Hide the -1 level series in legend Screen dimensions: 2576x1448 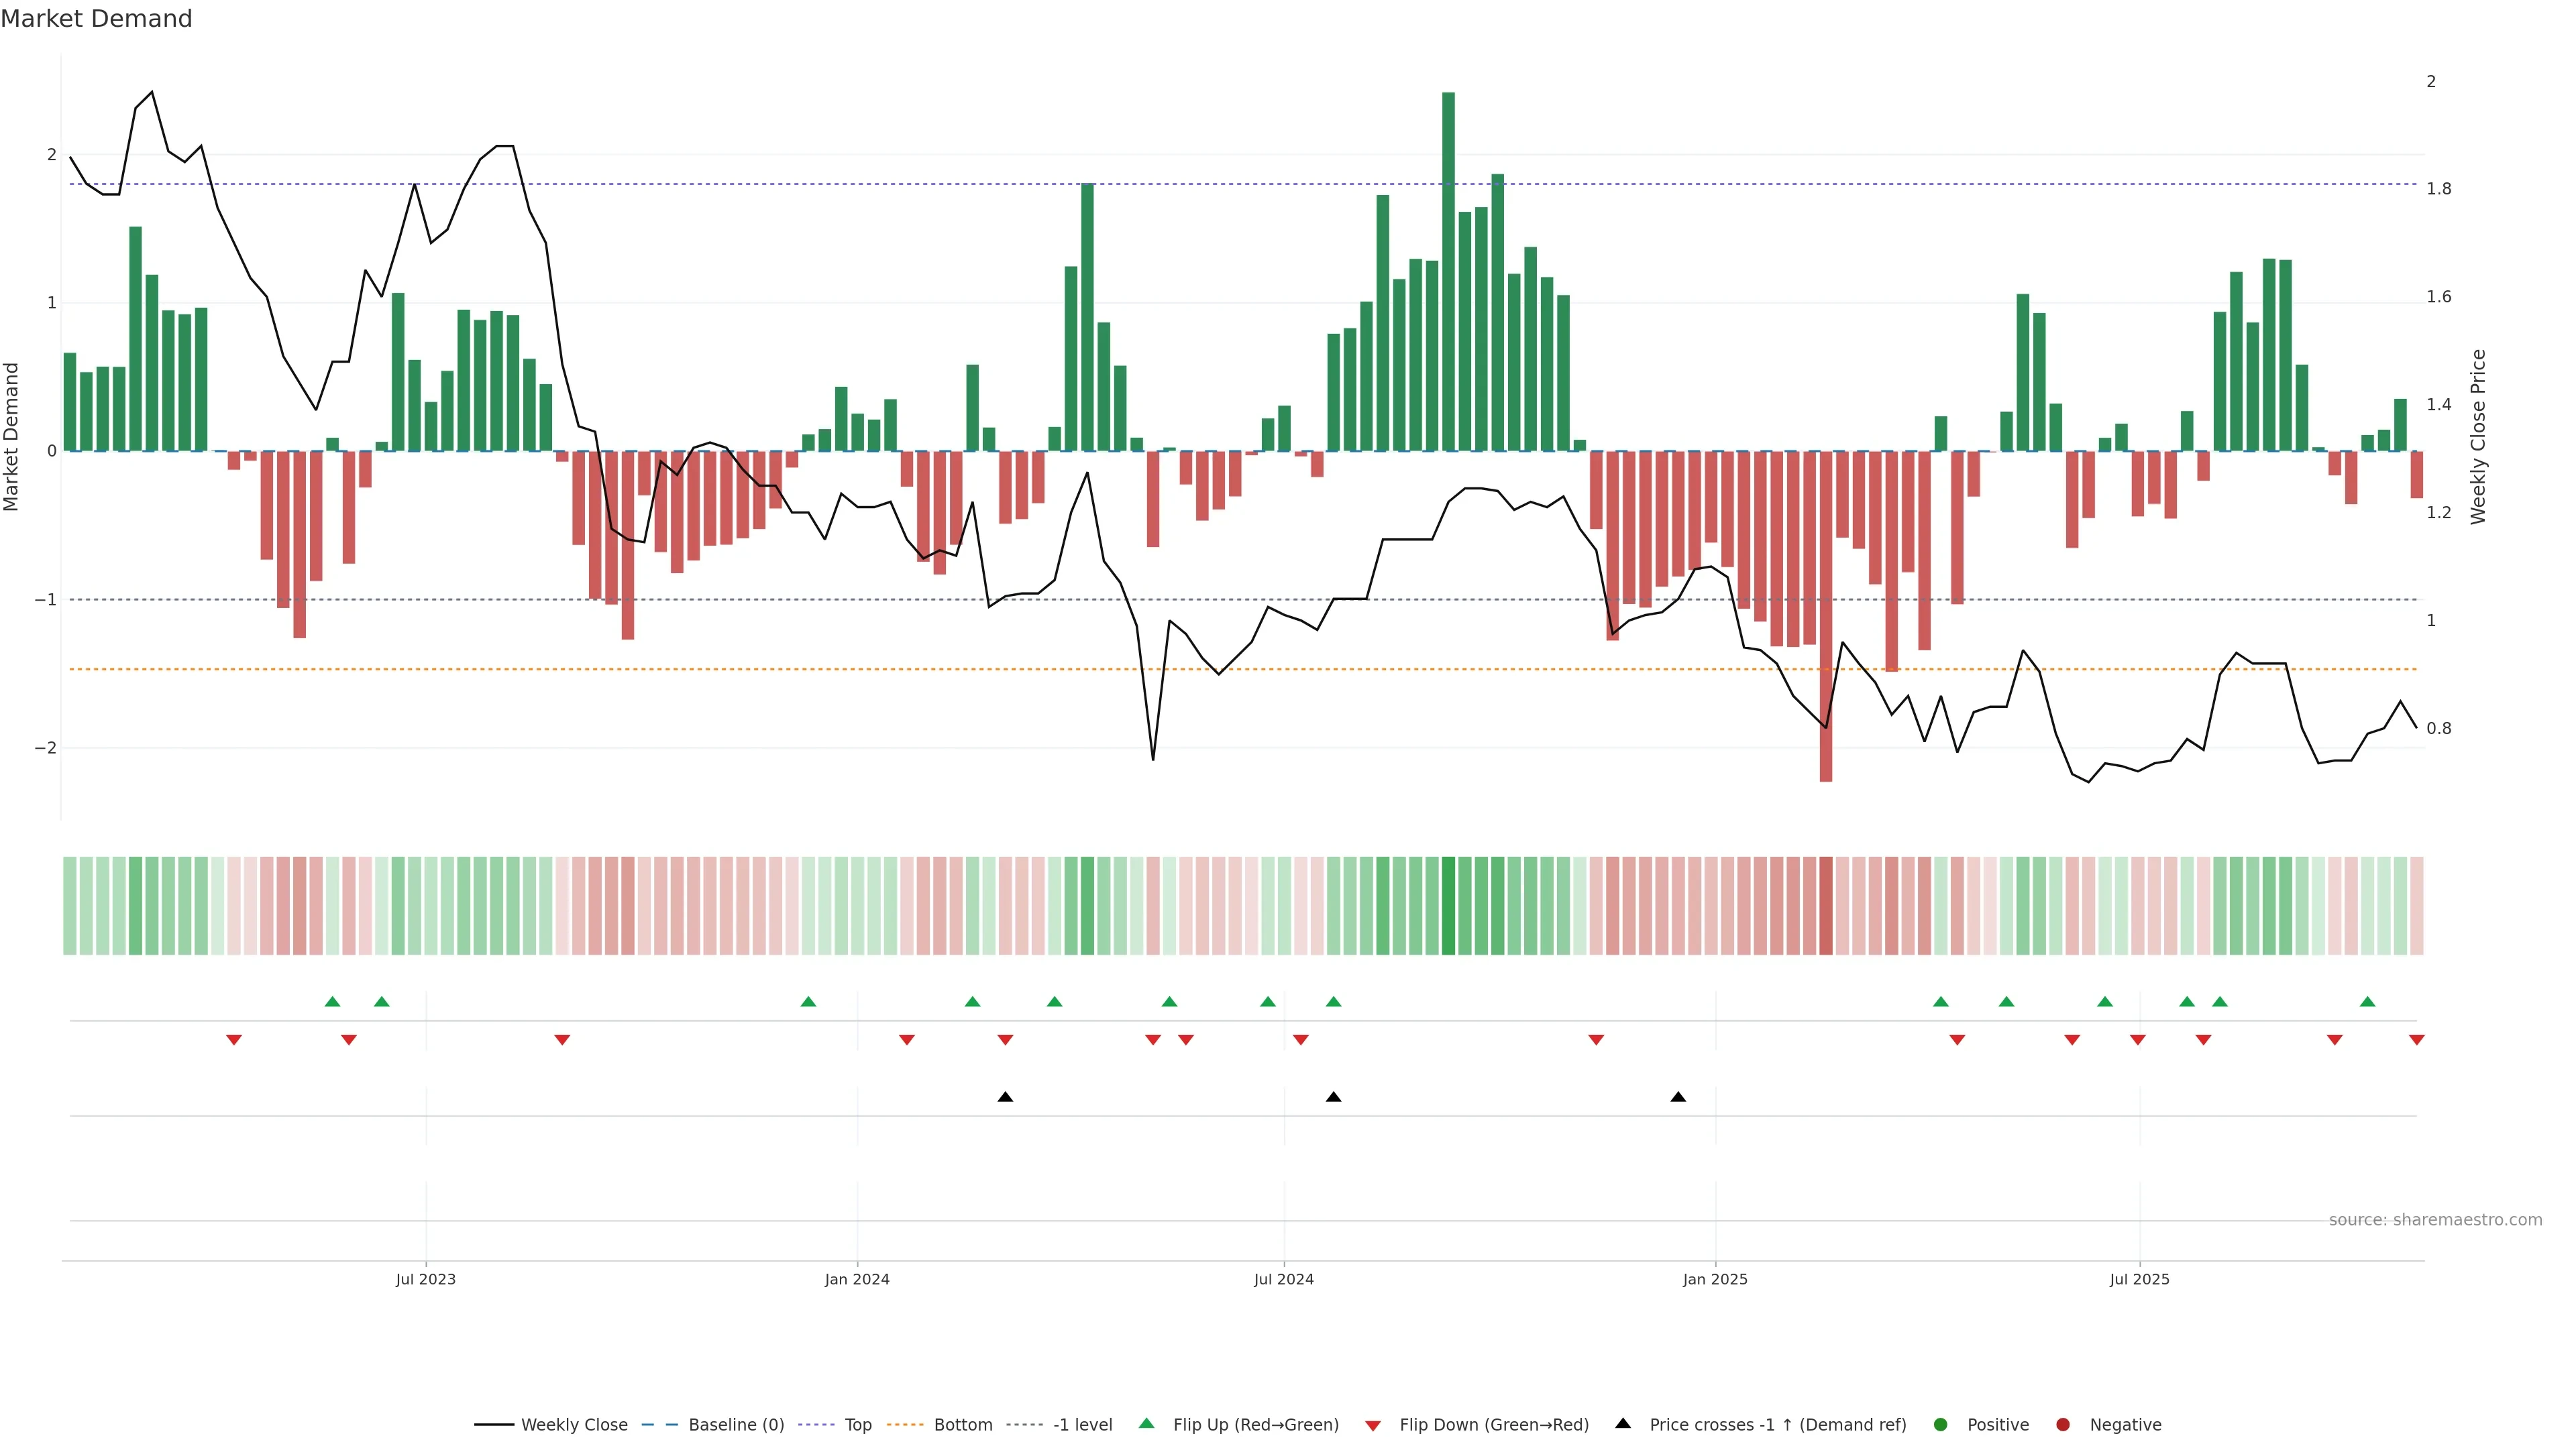pos(1082,1424)
